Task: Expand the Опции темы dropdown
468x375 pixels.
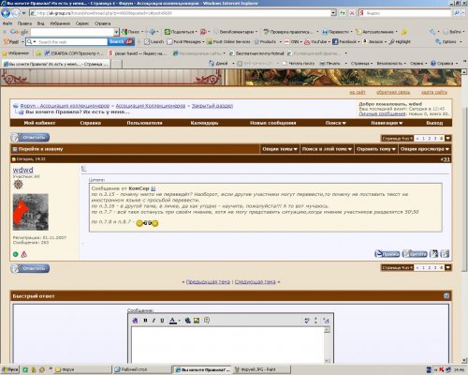Action: tap(280, 149)
